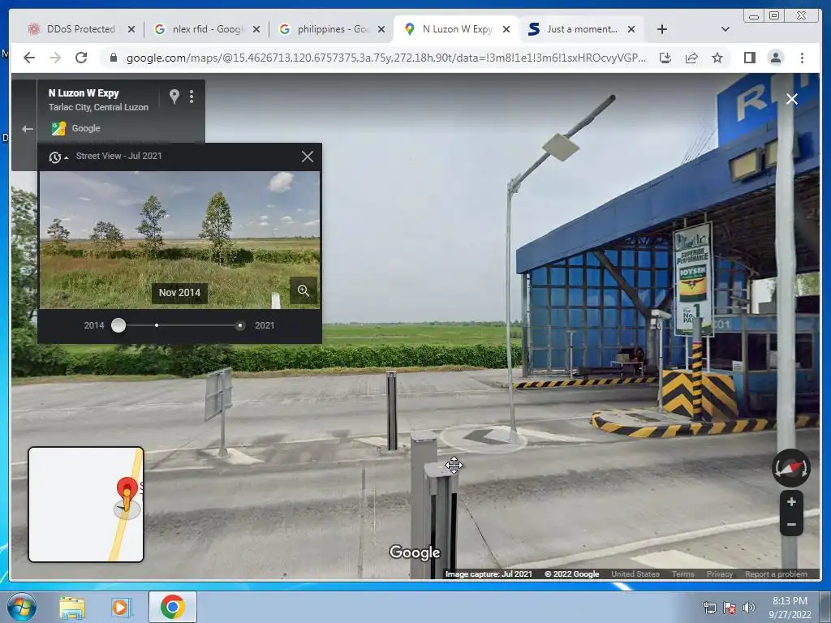Screen dimensions: 831x623
Task: Open the Privacy link
Action: 719,574
